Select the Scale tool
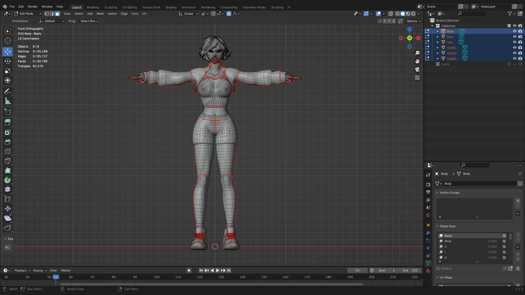The width and height of the screenshot is (525, 295). pyautogui.click(x=8, y=71)
